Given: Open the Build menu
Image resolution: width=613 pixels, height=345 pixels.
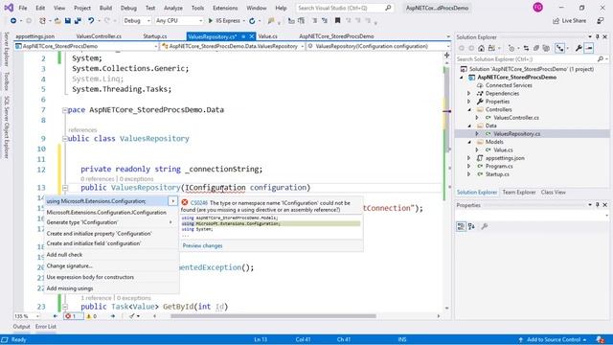Looking at the screenshot, I should click(105, 8).
